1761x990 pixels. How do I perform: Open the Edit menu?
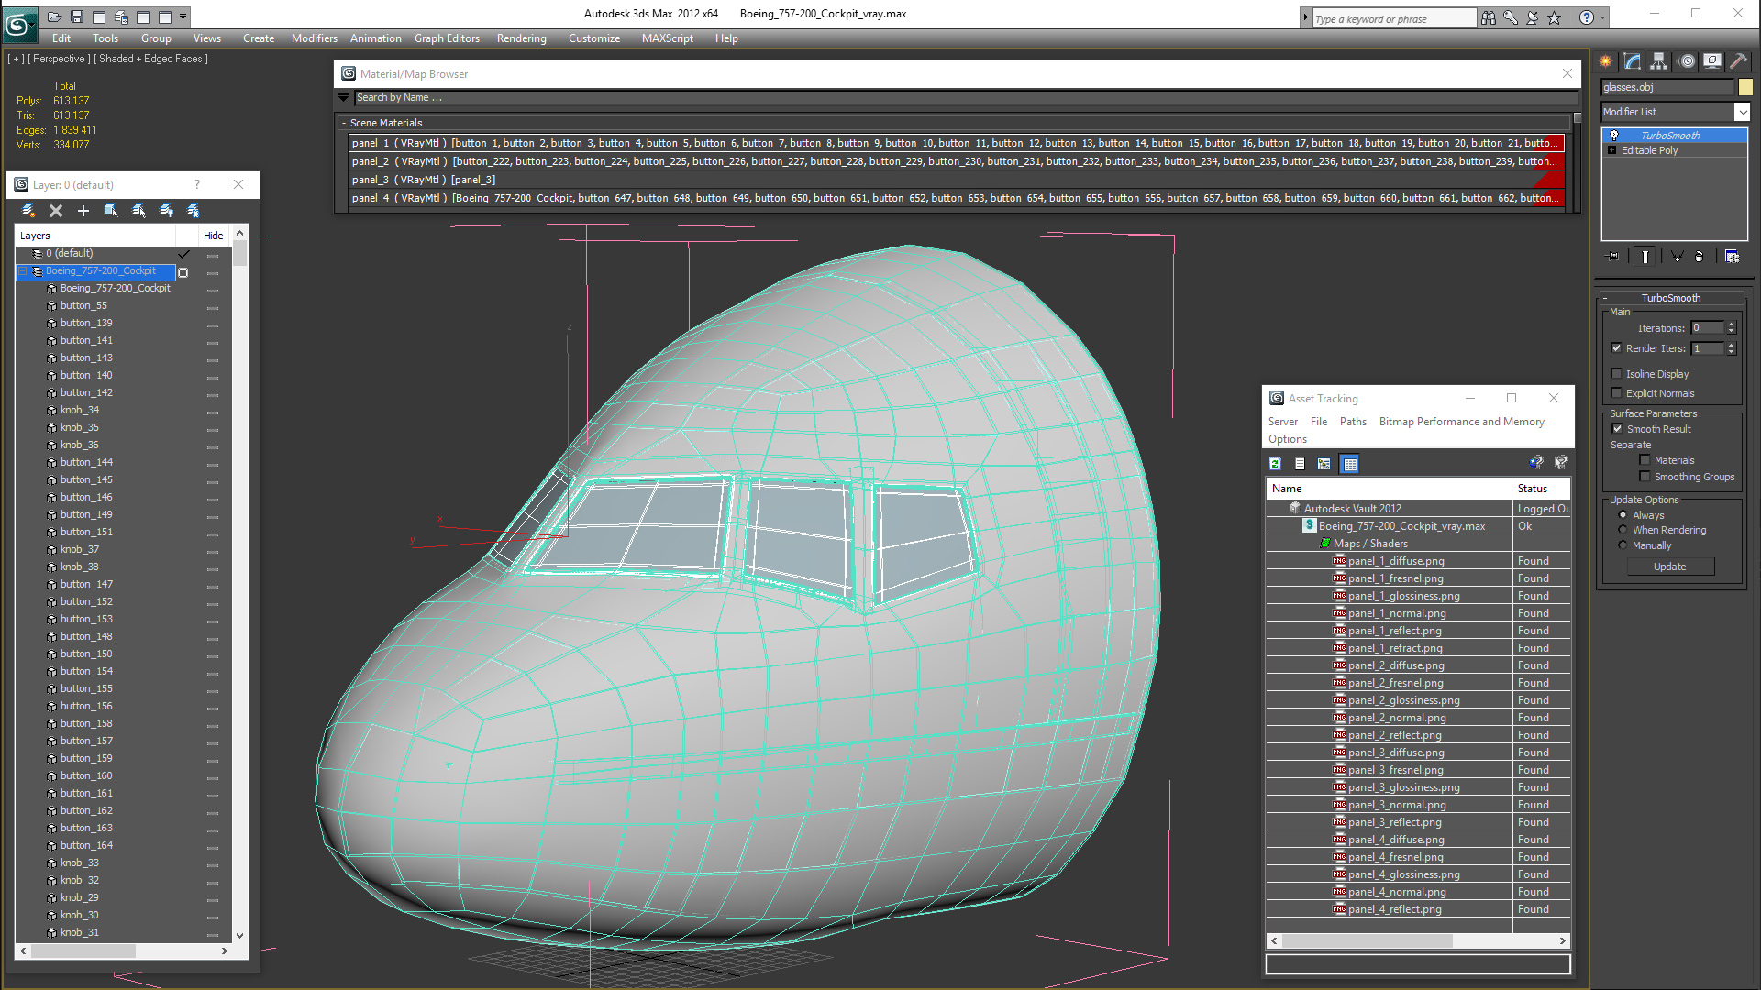(x=61, y=38)
